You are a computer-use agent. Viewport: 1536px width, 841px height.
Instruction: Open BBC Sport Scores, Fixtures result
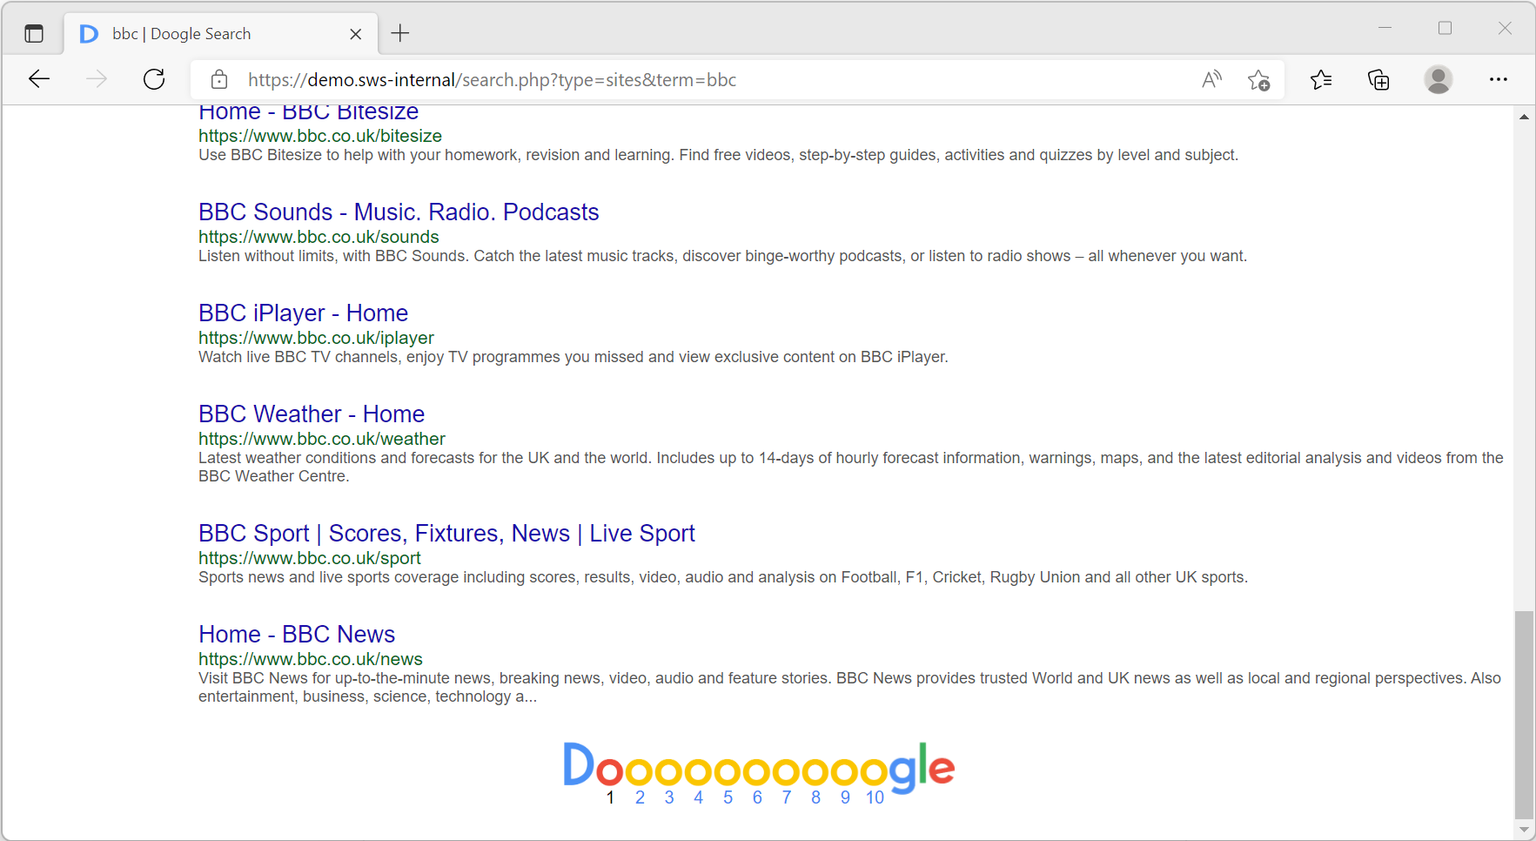tap(446, 534)
